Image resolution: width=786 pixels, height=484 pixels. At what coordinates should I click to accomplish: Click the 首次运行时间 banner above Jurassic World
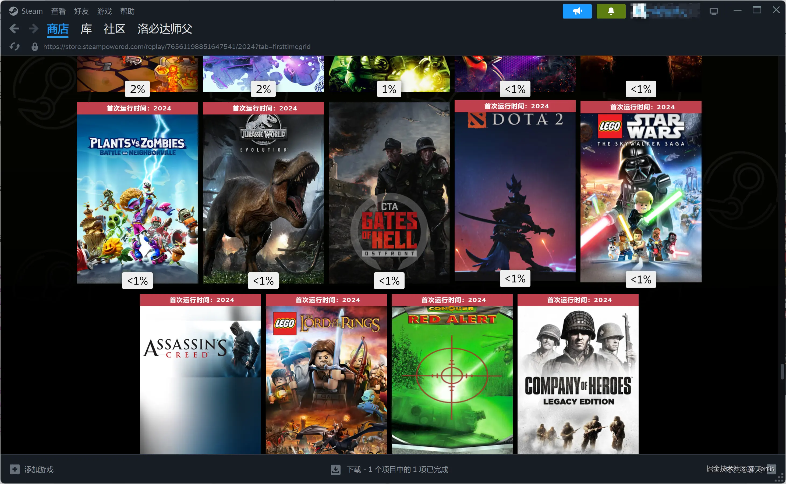click(x=263, y=108)
